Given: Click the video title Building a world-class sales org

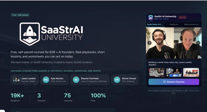Looking at the screenshot, I should coord(170,63).
